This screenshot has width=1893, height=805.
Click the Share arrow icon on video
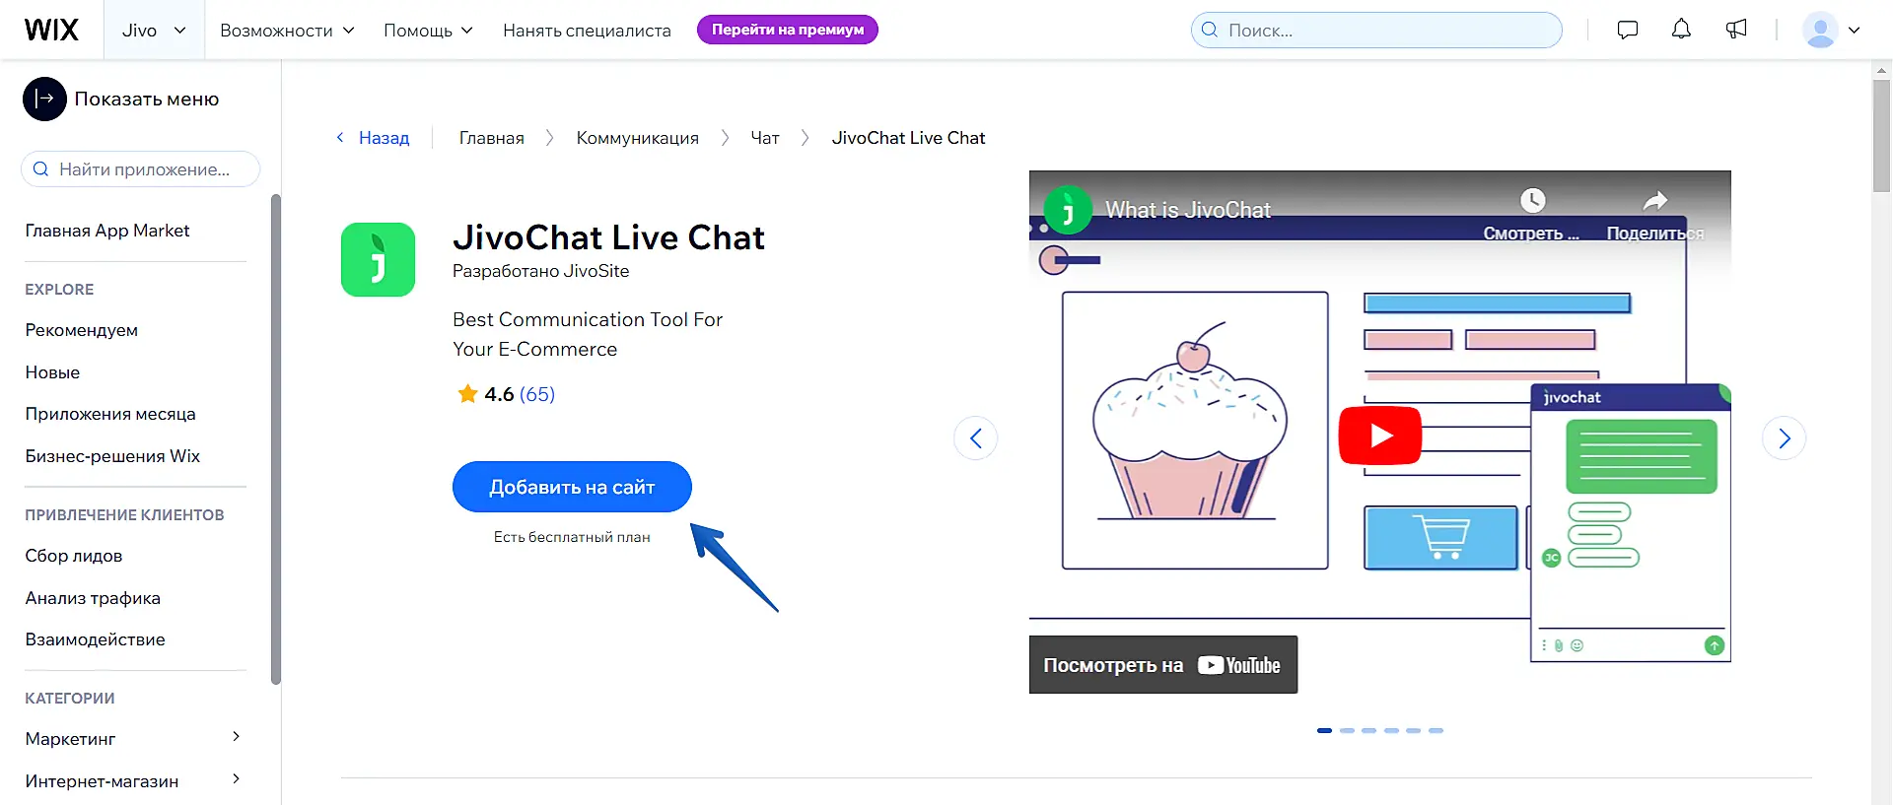(x=1655, y=201)
